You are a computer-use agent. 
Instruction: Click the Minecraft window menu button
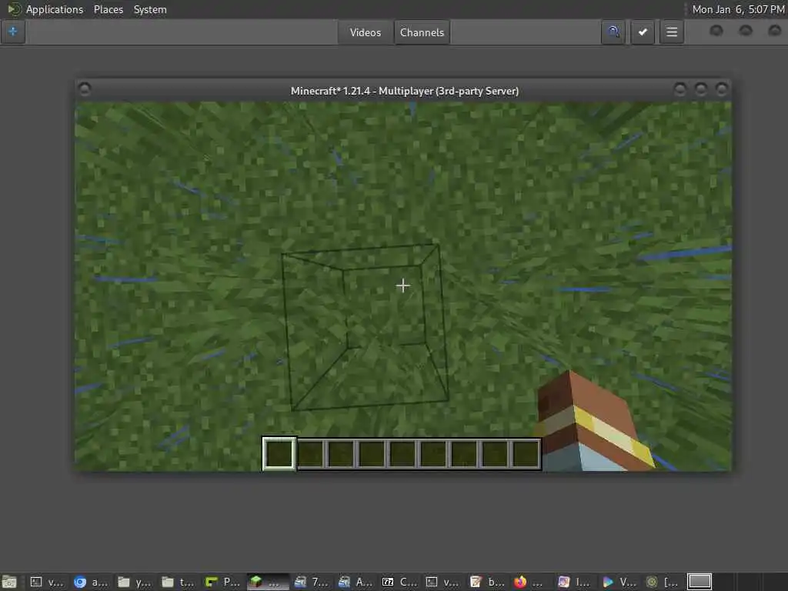(x=85, y=89)
